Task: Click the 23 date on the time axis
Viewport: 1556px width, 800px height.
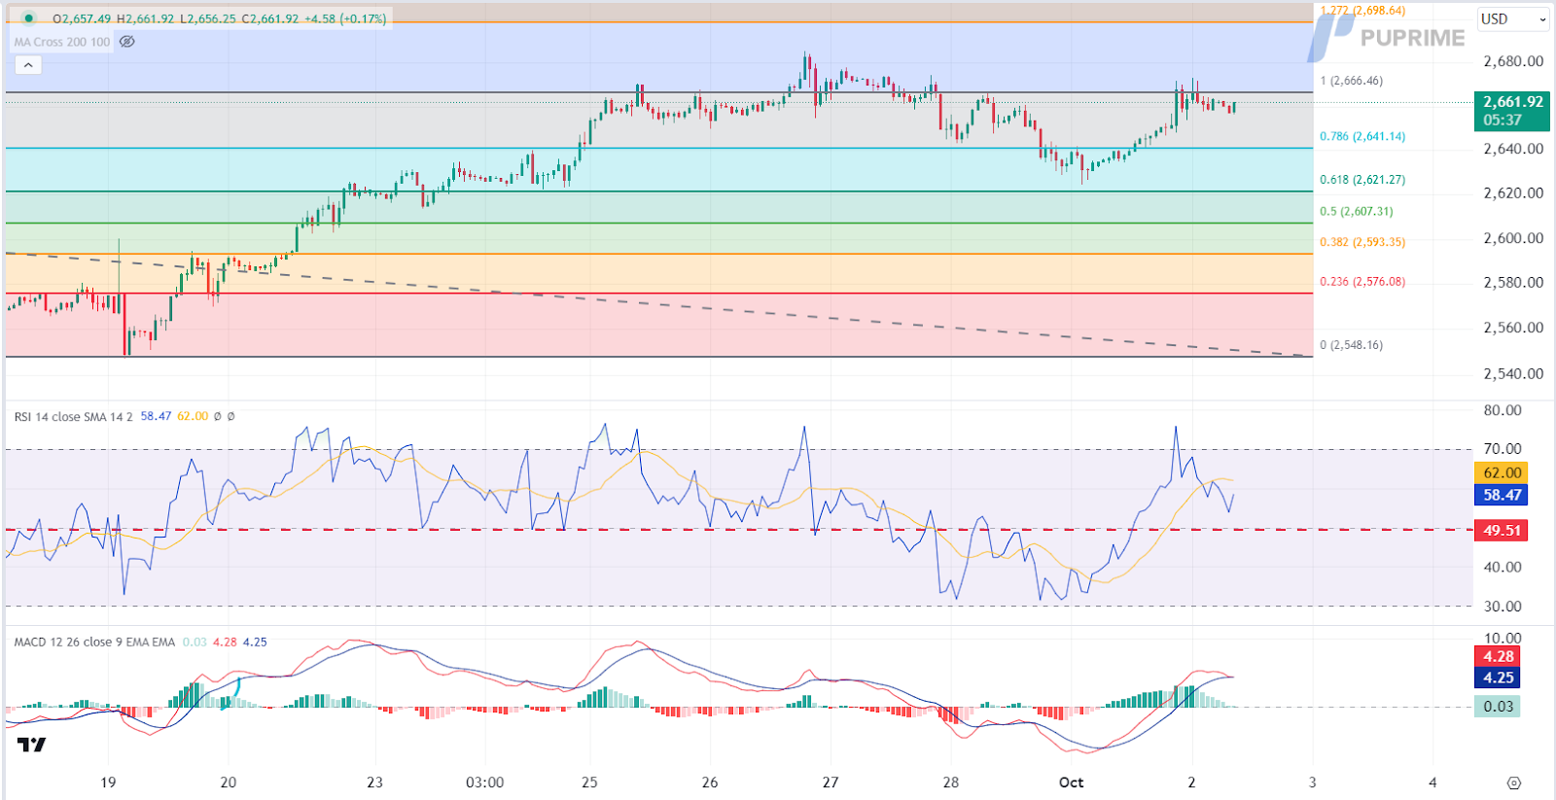Action: point(374,783)
